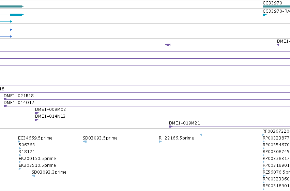The image size is (290, 191).
Task: Click the DME1-009M02 feature arrow
Action: click(x=37, y=113)
